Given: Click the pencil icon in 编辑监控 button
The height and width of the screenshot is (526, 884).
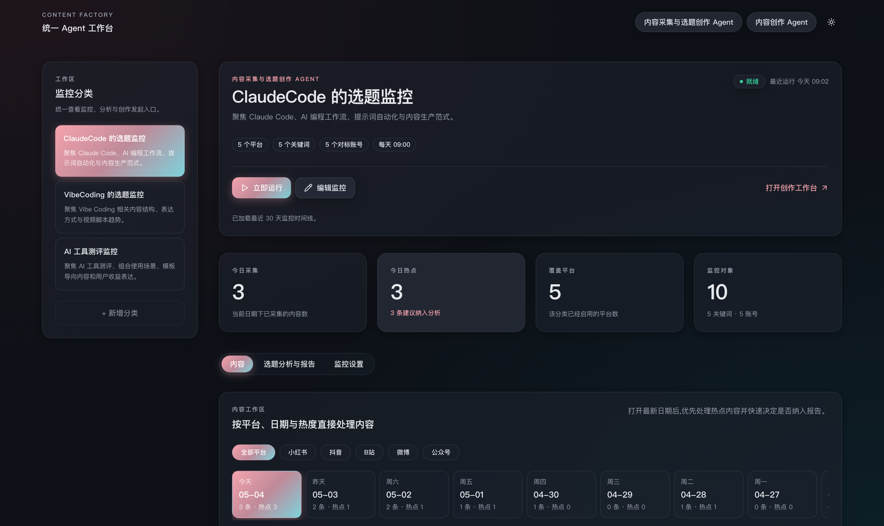Looking at the screenshot, I should [x=308, y=188].
